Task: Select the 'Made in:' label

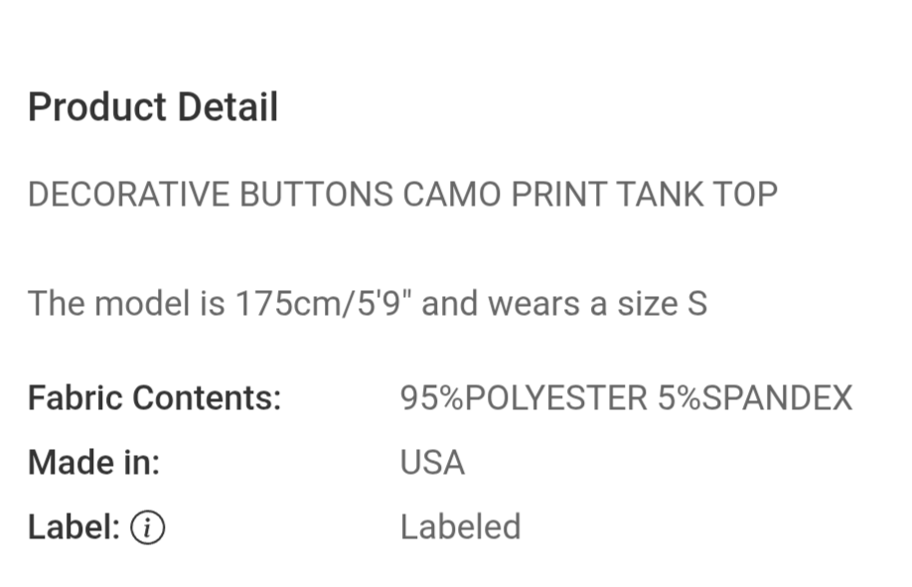Action: pos(93,463)
